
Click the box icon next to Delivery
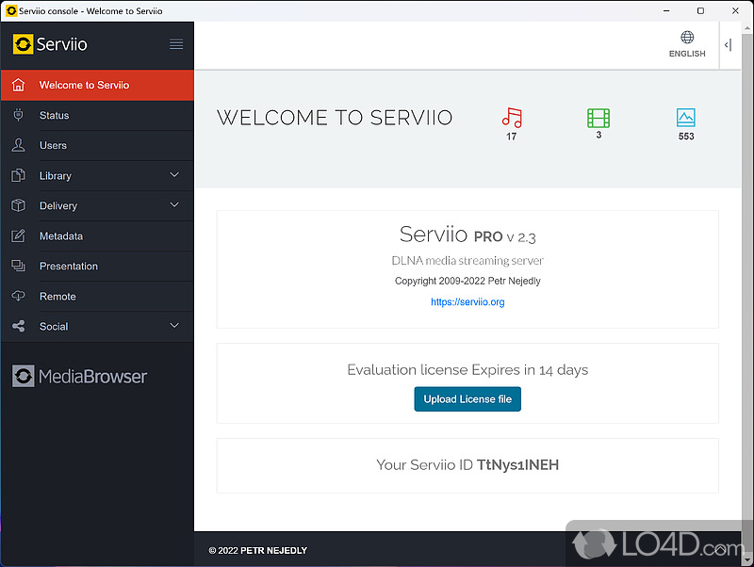pyautogui.click(x=18, y=205)
